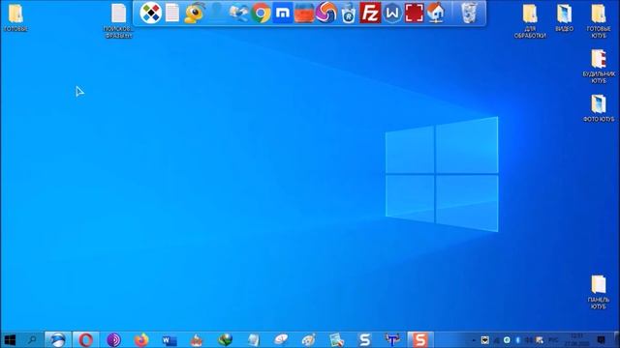
Task: Switch the keyboard input language indicator
Action: [553, 339]
